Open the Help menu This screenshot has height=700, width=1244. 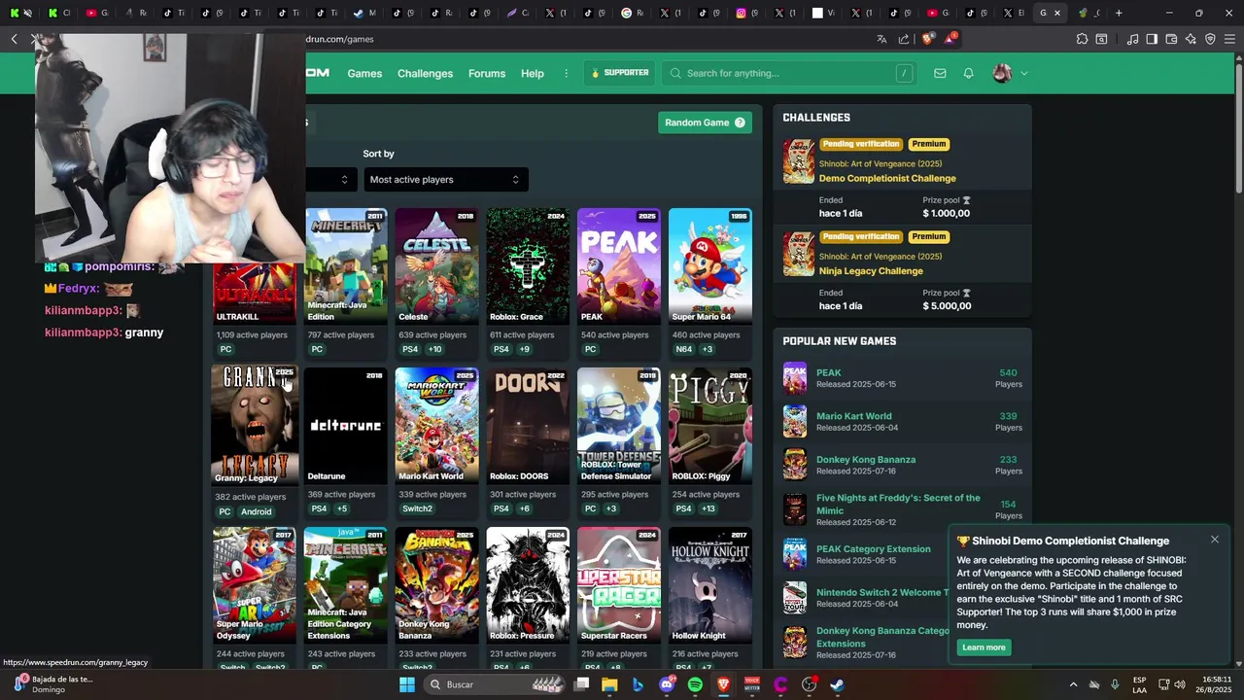pyautogui.click(x=533, y=73)
